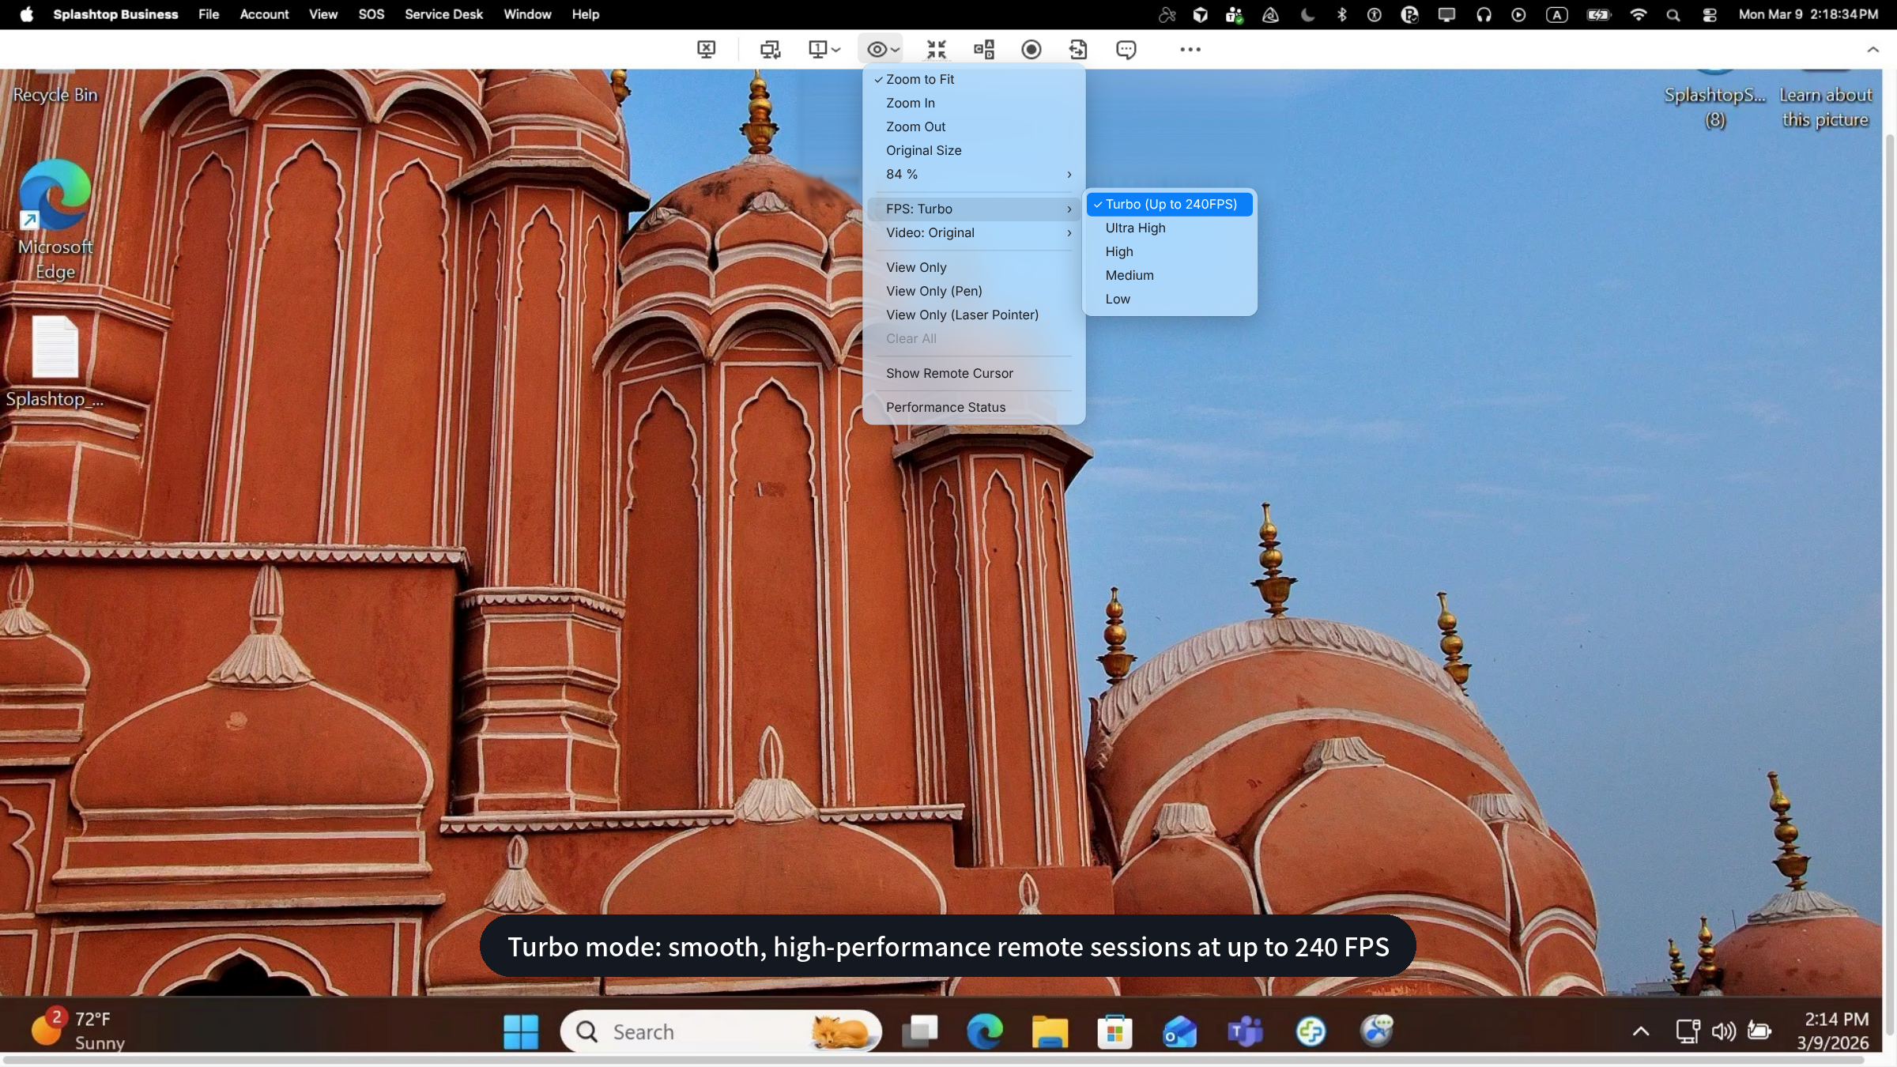Enable View Only mode

click(x=975, y=267)
